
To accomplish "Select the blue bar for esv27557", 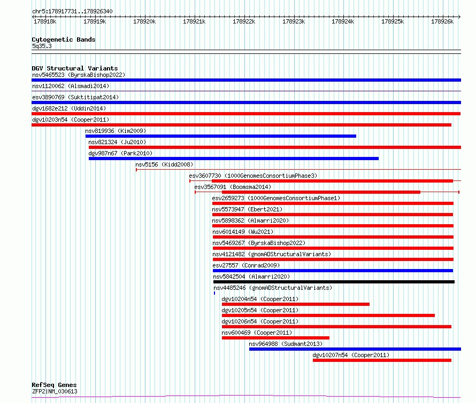I will 333,271.
